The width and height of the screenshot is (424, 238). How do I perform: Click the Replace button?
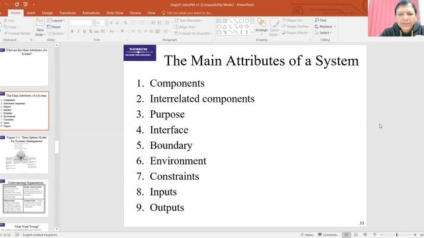325,26
